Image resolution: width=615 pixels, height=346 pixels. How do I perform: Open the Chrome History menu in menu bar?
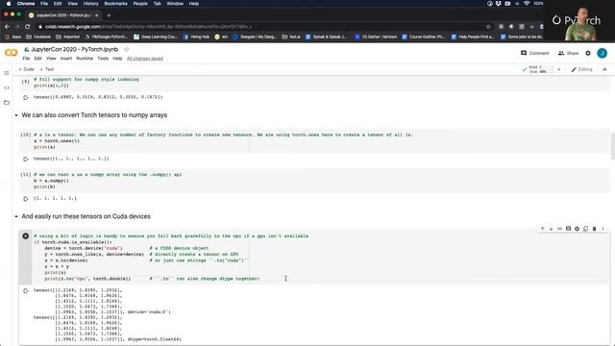pos(90,4)
